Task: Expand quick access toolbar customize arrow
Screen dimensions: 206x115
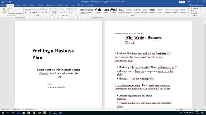Action: pos(13,2)
